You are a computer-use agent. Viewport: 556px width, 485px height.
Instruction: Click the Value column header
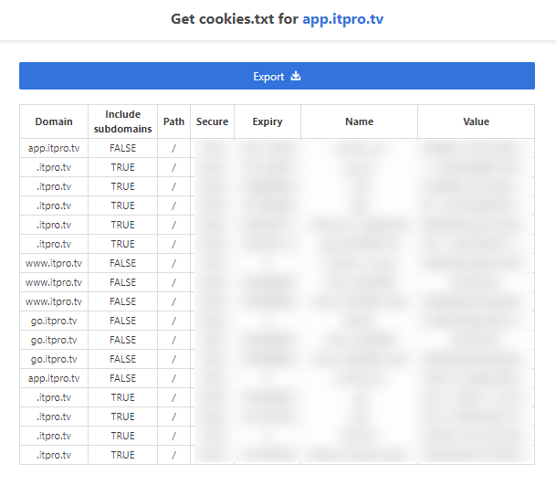476,121
